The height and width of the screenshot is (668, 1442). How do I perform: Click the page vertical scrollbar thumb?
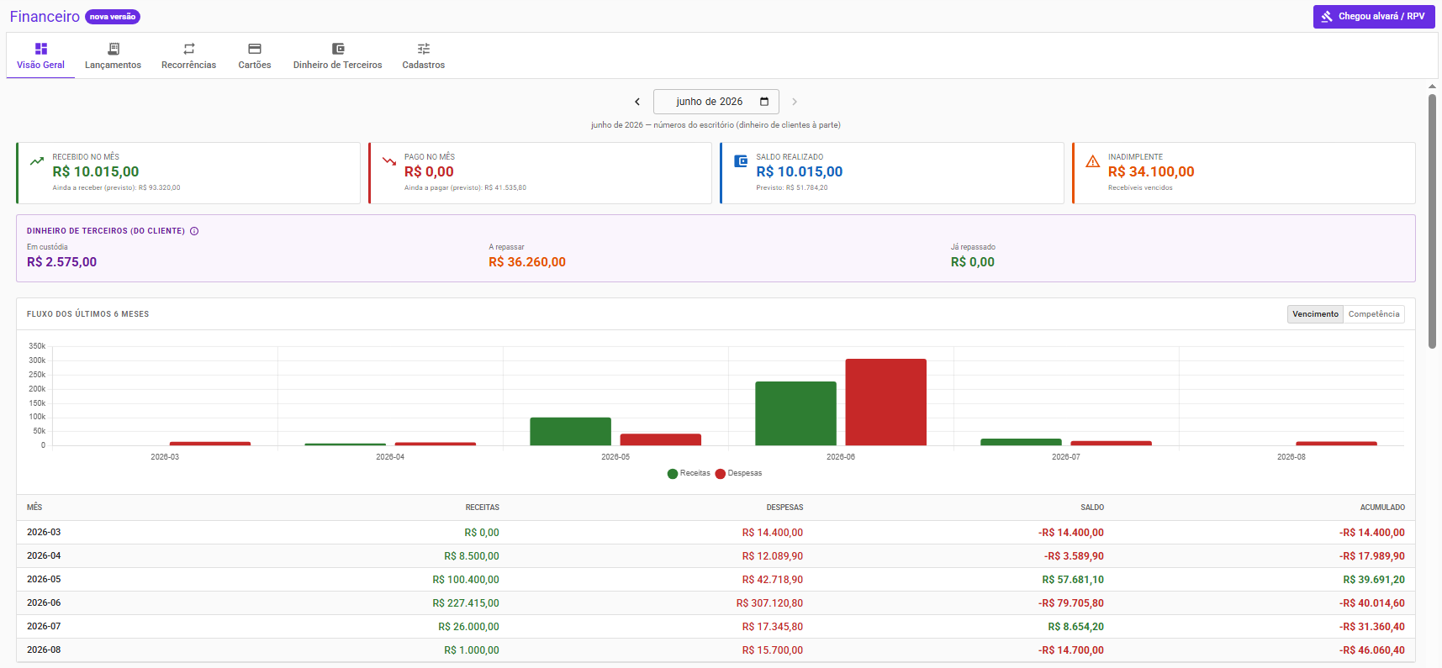(x=1432, y=221)
